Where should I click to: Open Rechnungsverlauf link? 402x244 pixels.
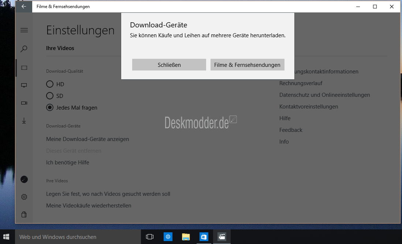(301, 83)
